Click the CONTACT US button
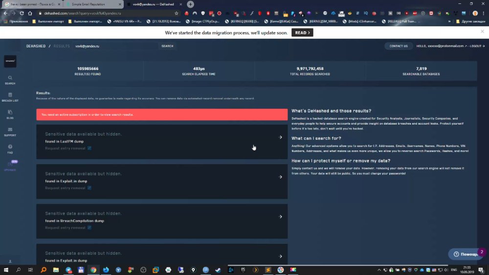489x275 pixels. 398,46
